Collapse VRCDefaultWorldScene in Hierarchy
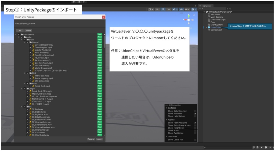Viewport: 275px width, 151px height. click(x=204, y=12)
